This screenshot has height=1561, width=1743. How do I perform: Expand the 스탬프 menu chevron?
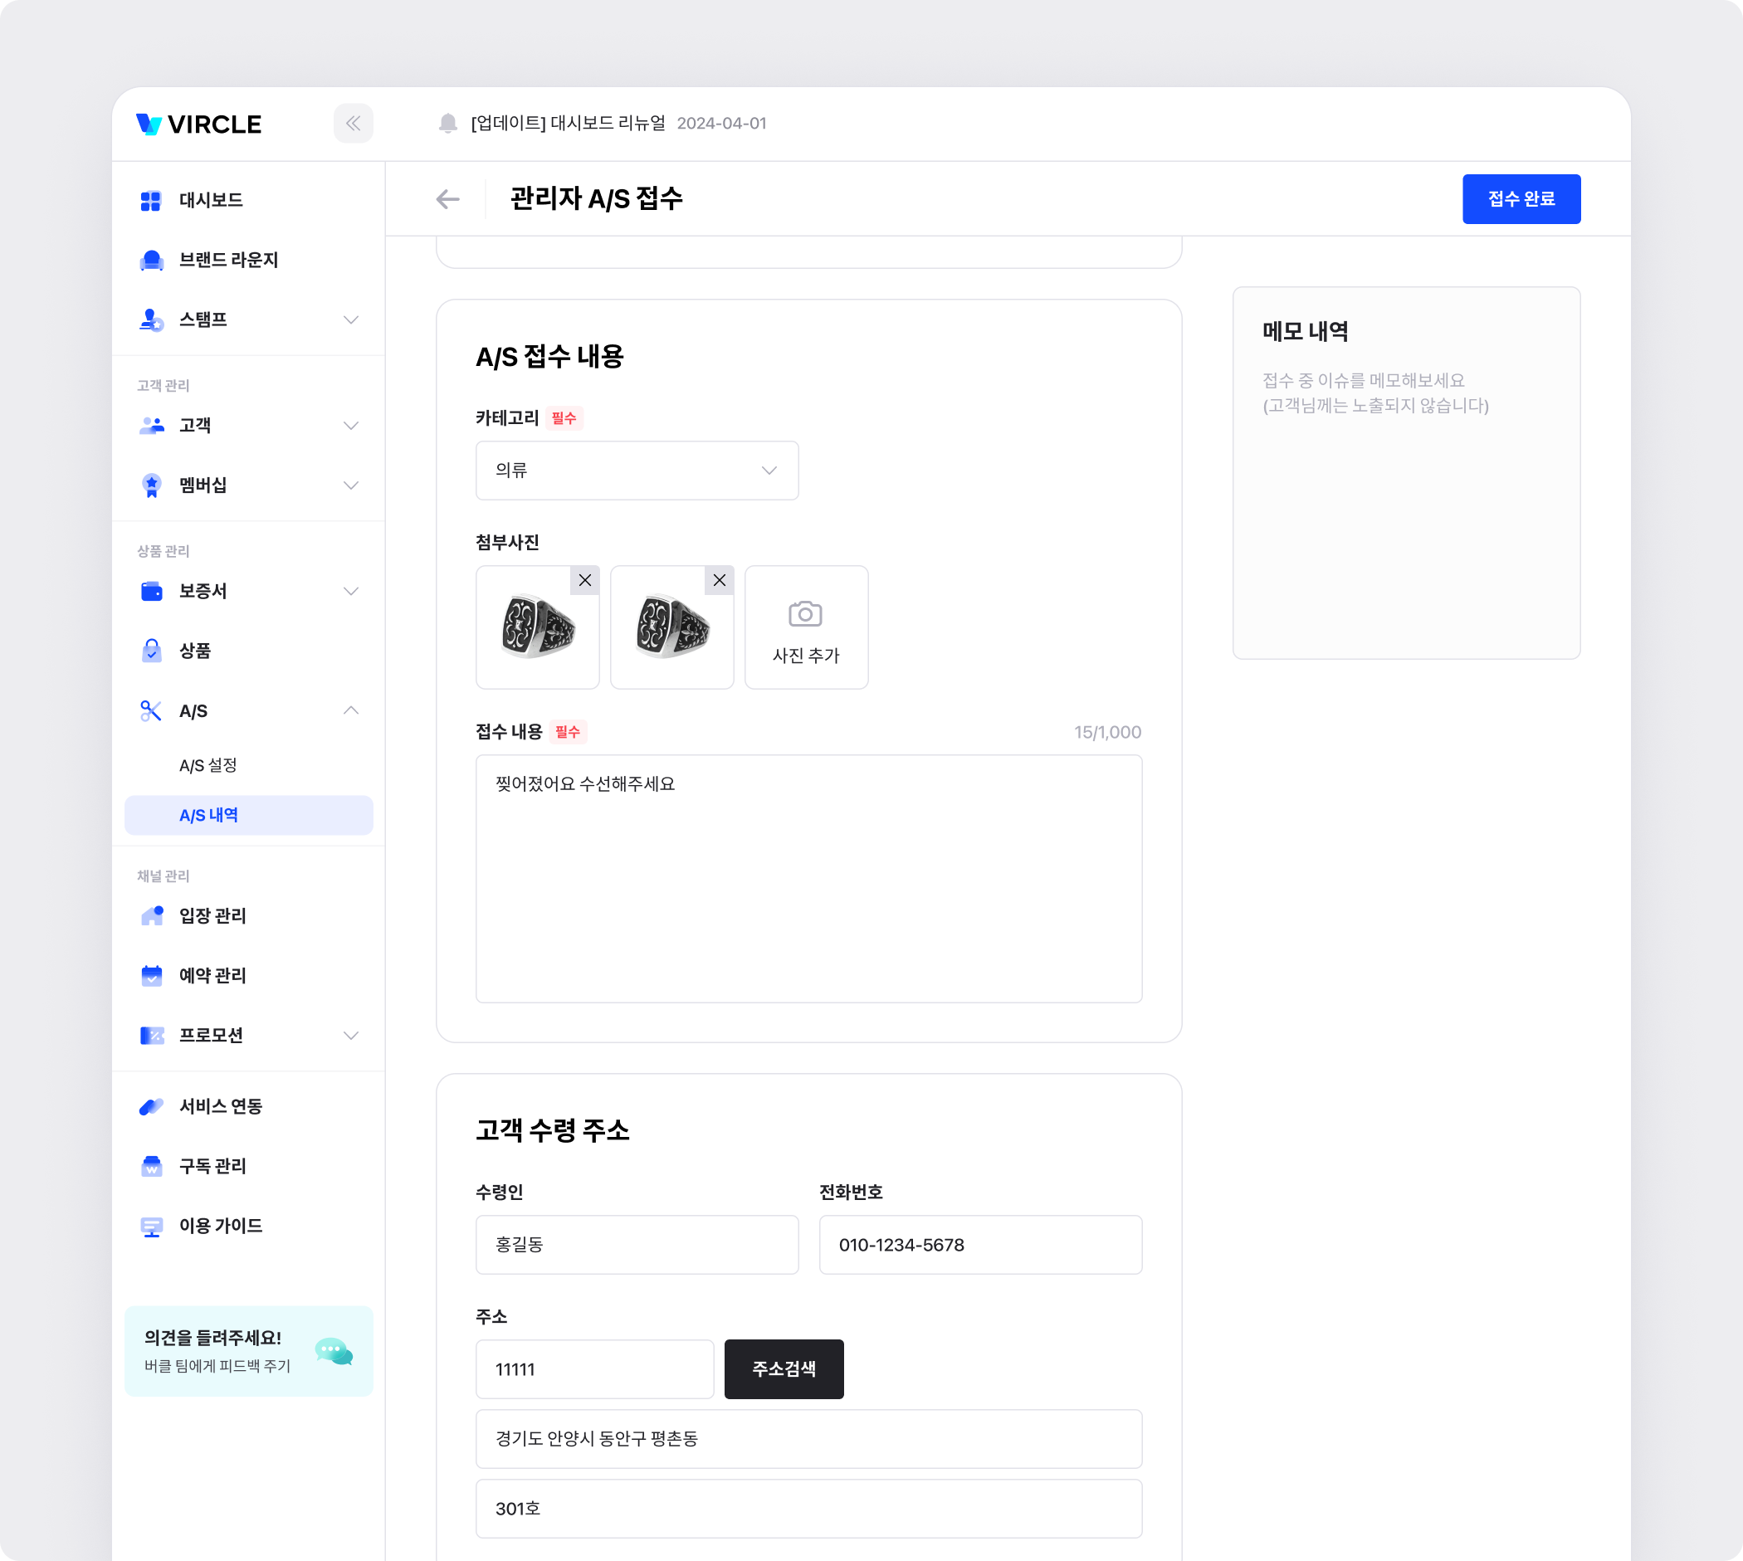pyautogui.click(x=351, y=320)
